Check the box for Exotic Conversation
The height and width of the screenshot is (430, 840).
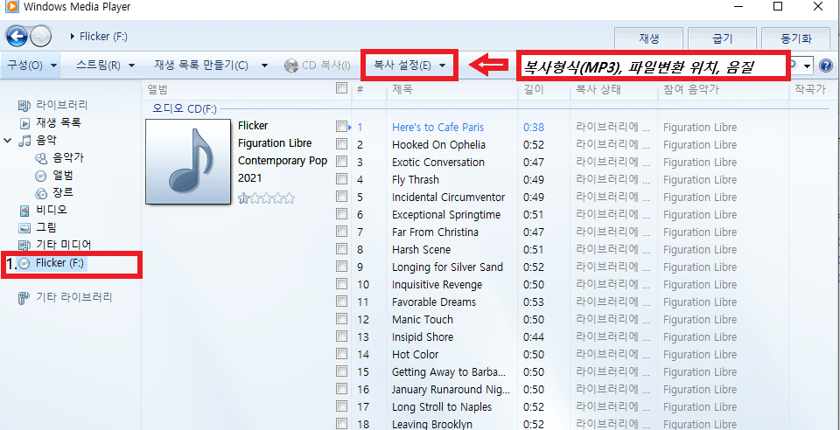click(341, 162)
